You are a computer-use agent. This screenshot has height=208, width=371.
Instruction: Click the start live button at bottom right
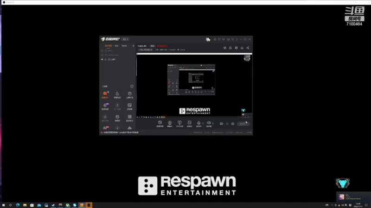[x=243, y=124]
